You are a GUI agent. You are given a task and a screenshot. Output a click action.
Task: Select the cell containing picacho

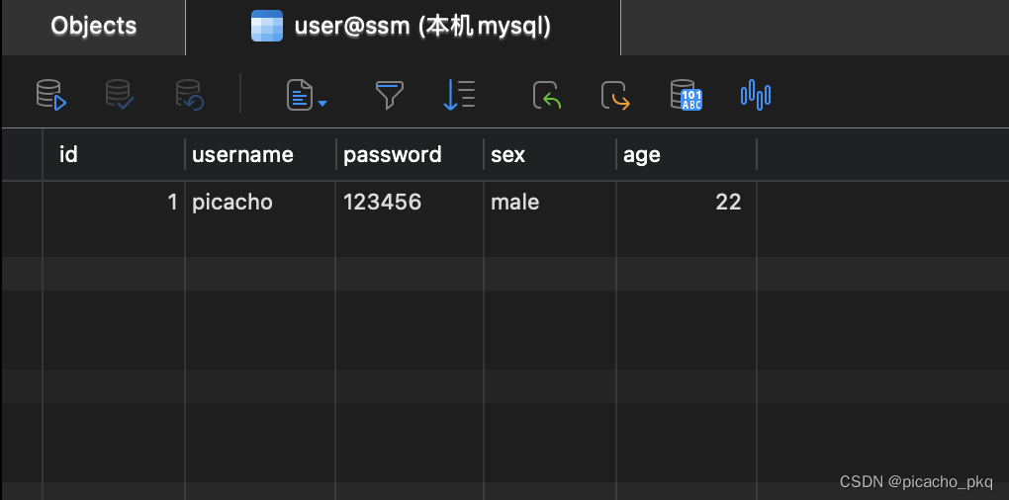[x=260, y=203]
